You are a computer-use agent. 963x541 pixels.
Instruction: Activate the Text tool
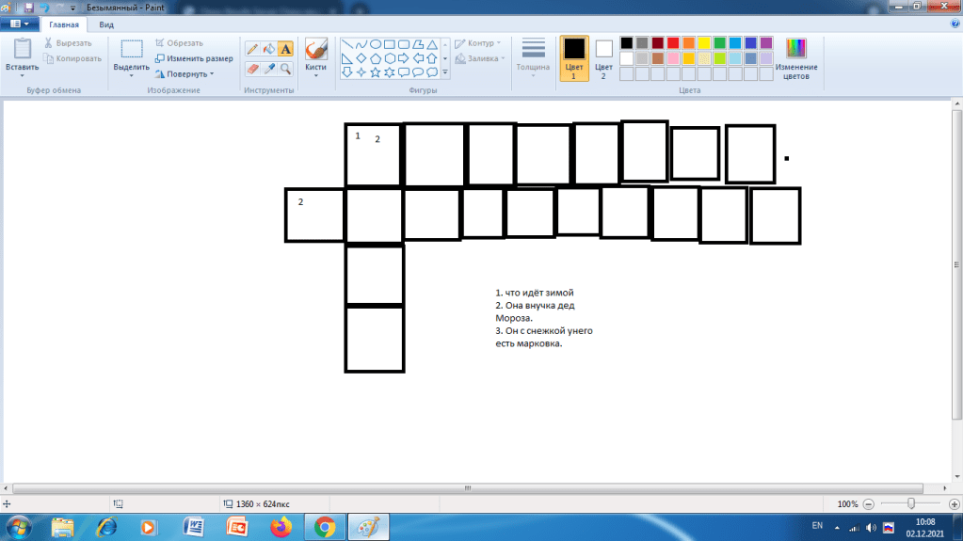285,48
